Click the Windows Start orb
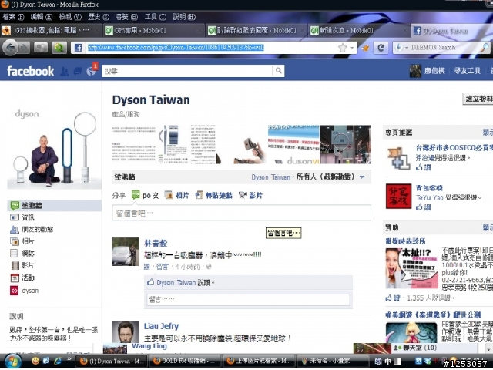This screenshot has width=493, height=370. [12, 362]
